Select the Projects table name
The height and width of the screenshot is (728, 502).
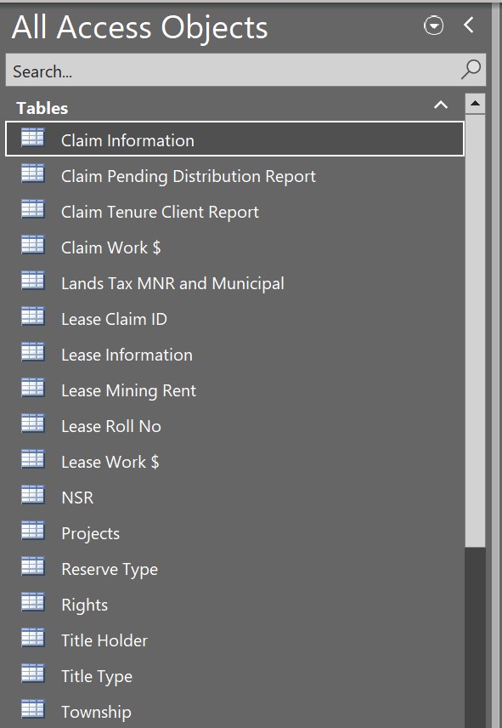[x=90, y=534]
